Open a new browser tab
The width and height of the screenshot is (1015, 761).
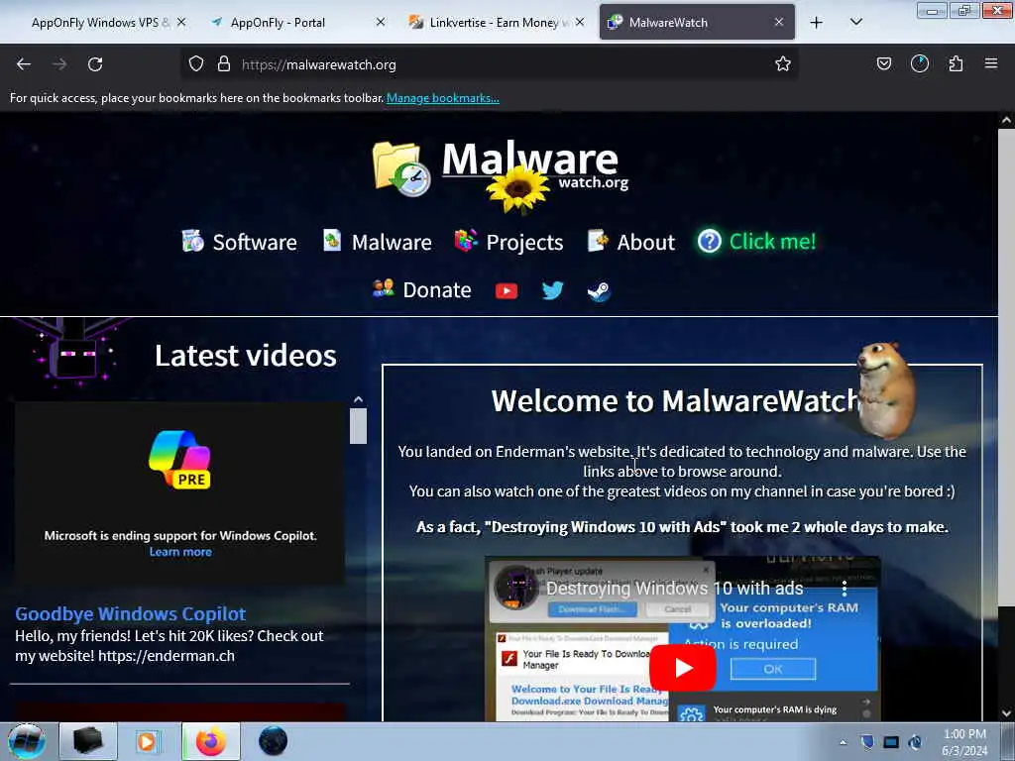pyautogui.click(x=817, y=23)
